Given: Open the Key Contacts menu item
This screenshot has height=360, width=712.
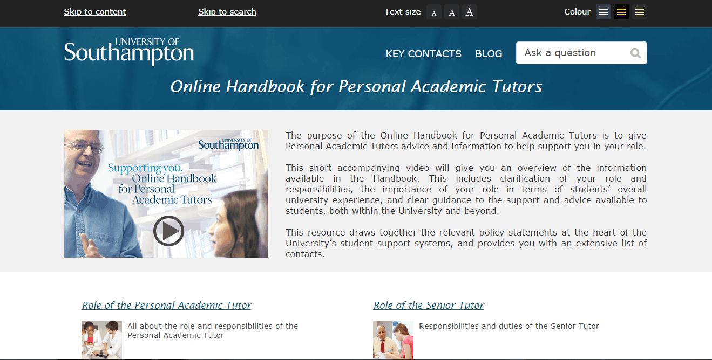Looking at the screenshot, I should pyautogui.click(x=424, y=54).
